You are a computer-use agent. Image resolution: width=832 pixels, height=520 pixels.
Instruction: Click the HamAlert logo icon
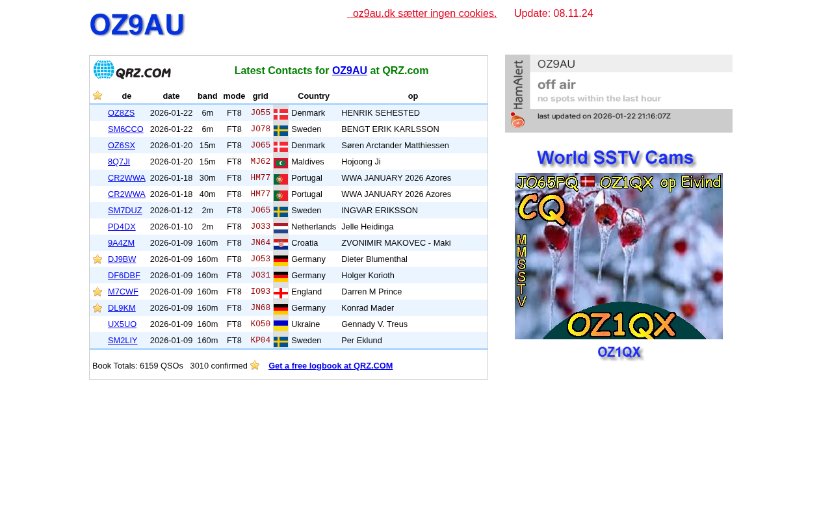click(517, 120)
